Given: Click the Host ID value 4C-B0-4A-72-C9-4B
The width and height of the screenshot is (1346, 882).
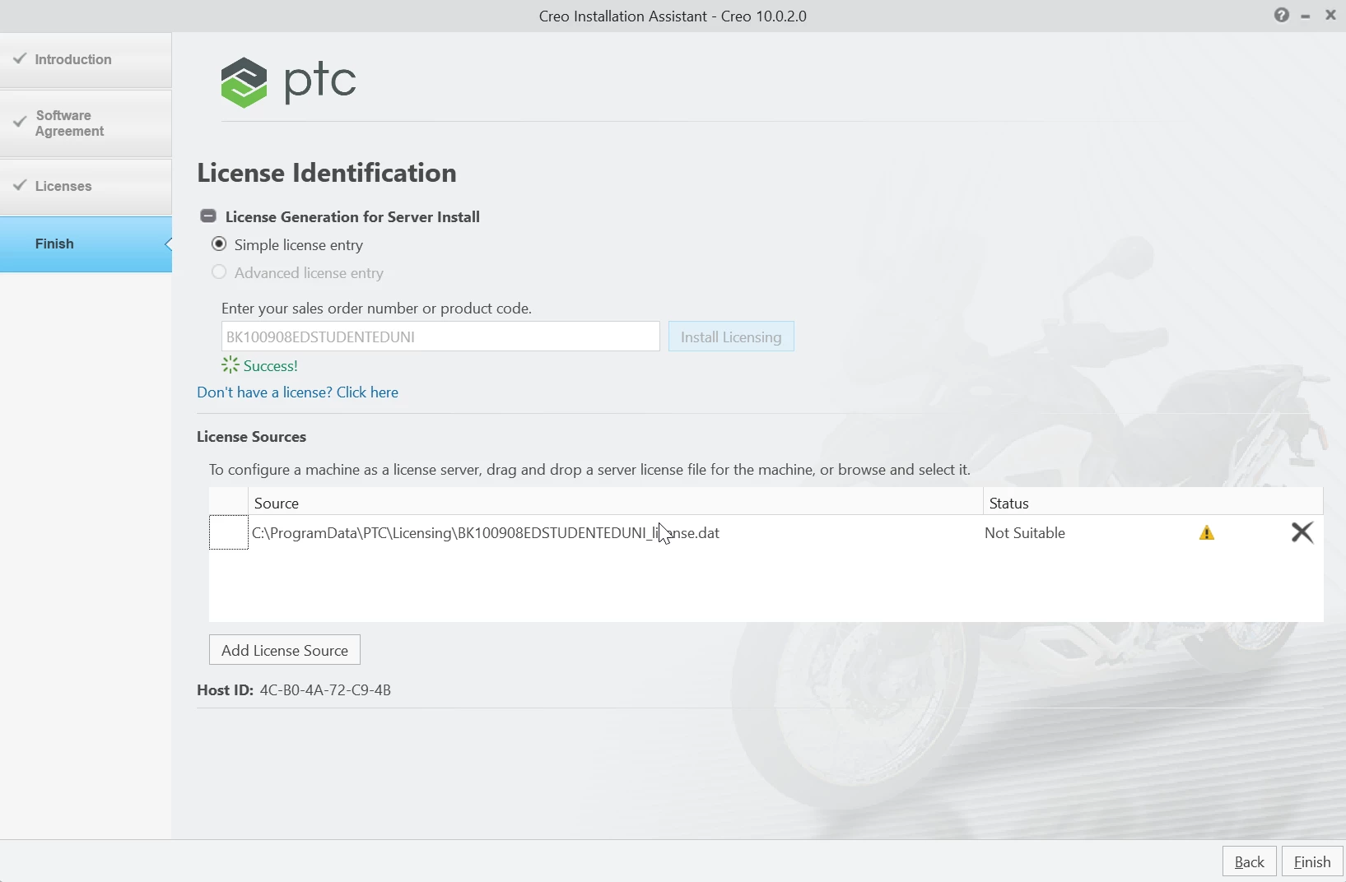Looking at the screenshot, I should tap(325, 690).
